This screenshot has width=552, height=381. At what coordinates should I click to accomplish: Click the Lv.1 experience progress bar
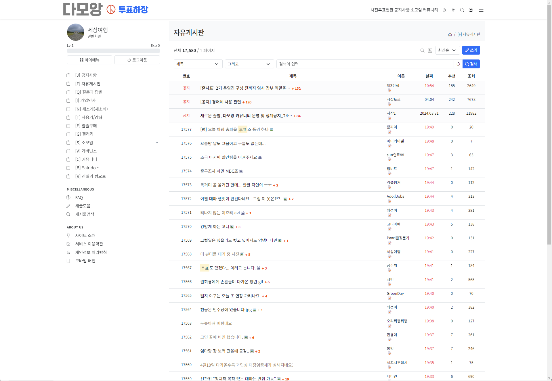113,51
